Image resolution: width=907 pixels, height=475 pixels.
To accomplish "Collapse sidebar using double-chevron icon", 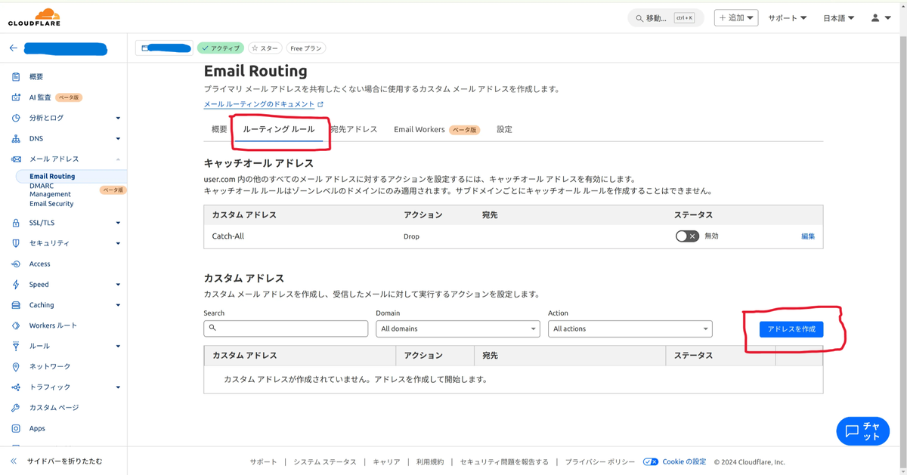I will tap(14, 461).
